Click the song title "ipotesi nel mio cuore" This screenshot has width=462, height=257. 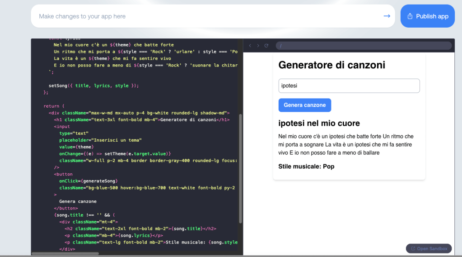point(319,124)
